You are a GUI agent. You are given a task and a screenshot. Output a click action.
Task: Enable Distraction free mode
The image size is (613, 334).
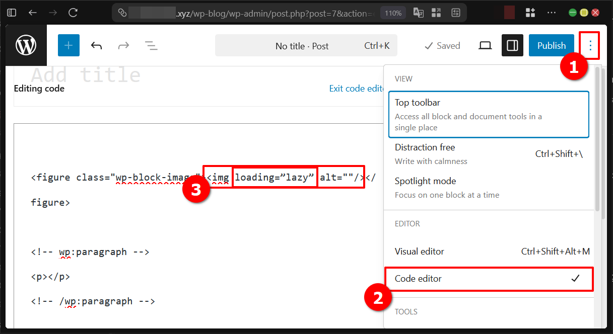click(x=425, y=147)
